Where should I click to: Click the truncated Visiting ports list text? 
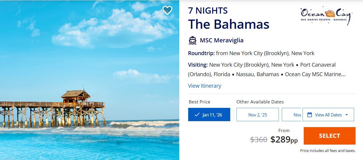267,69
